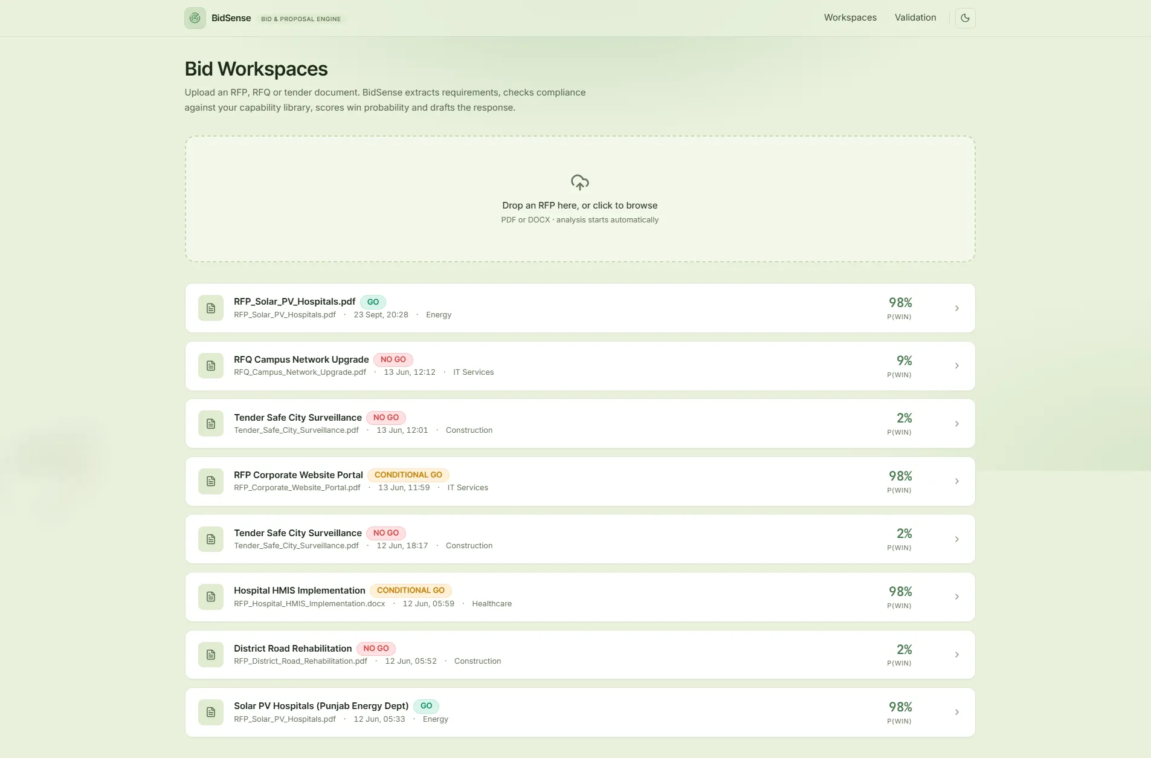Screen dimensions: 1151x758
Task: Click the 98% P(WIN) of RFP Corporate Website Portal
Action: click(x=900, y=476)
